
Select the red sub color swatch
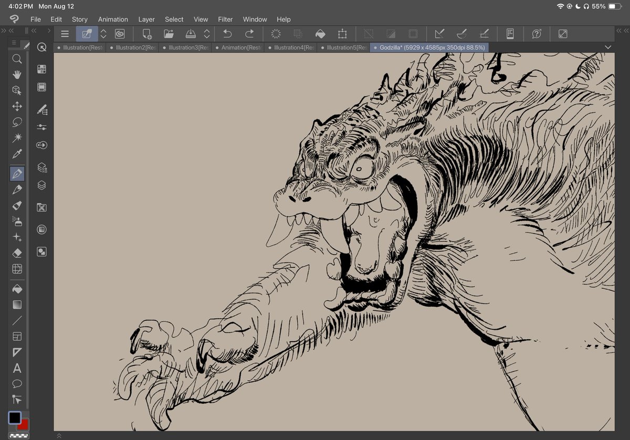(x=24, y=425)
